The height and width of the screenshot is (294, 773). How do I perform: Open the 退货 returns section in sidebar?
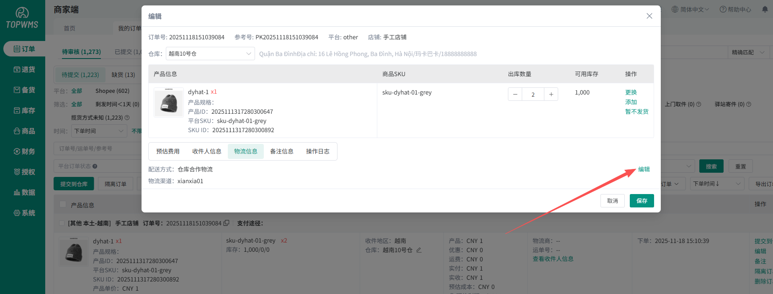click(x=24, y=69)
